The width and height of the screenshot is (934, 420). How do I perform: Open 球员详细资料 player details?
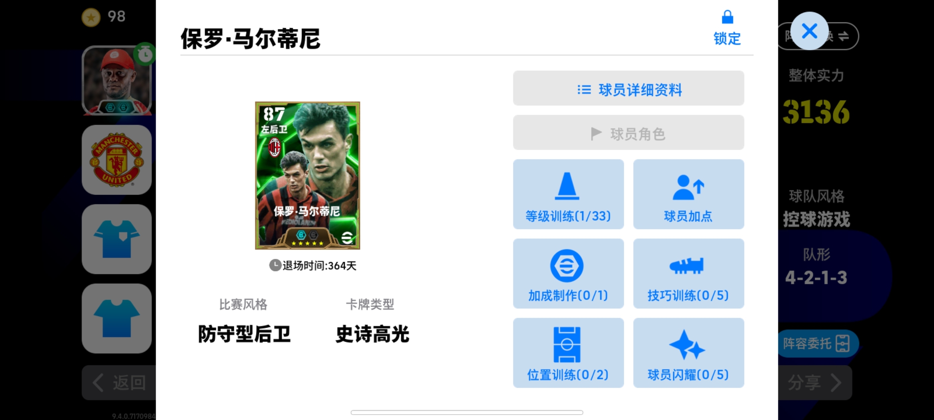628,88
